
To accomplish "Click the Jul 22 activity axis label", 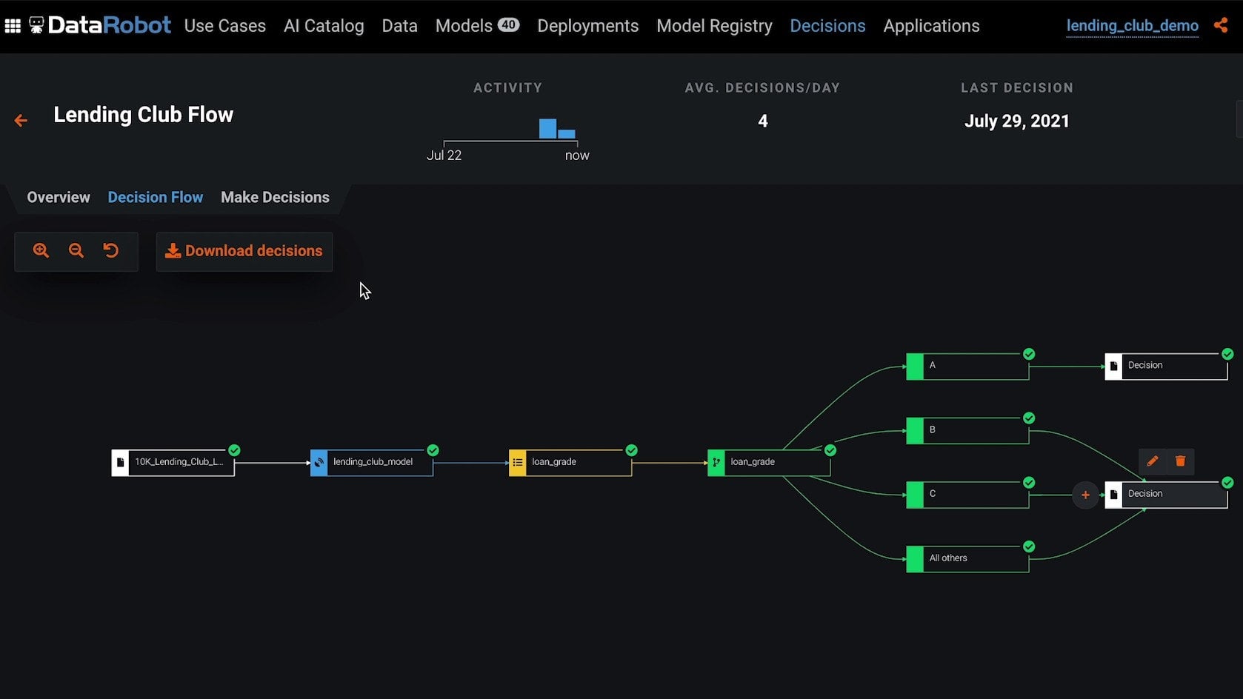I will pos(444,155).
